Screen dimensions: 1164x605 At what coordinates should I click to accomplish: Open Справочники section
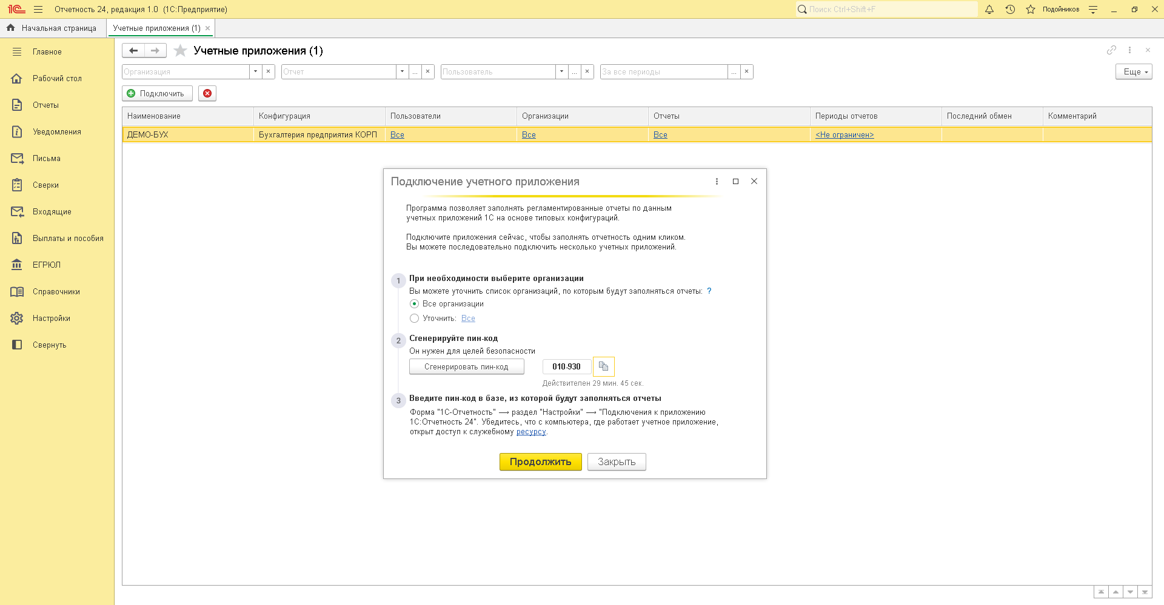[x=56, y=292]
